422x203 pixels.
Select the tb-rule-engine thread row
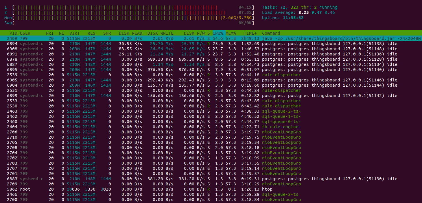281,127
